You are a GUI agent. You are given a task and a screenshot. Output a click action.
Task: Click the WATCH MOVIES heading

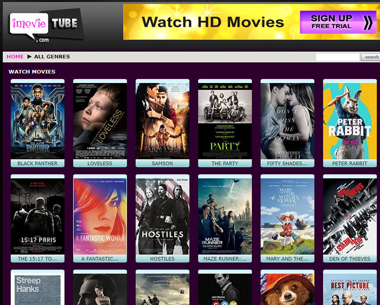click(32, 71)
